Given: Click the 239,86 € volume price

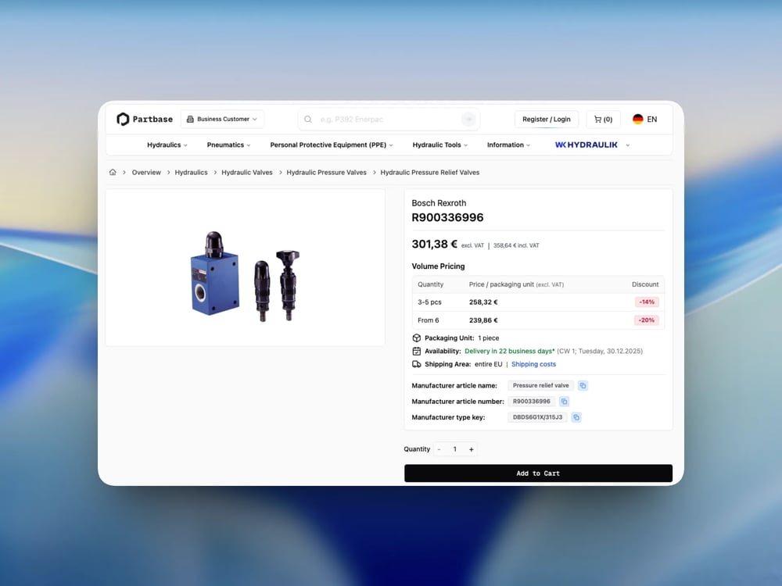Looking at the screenshot, I should tap(483, 320).
